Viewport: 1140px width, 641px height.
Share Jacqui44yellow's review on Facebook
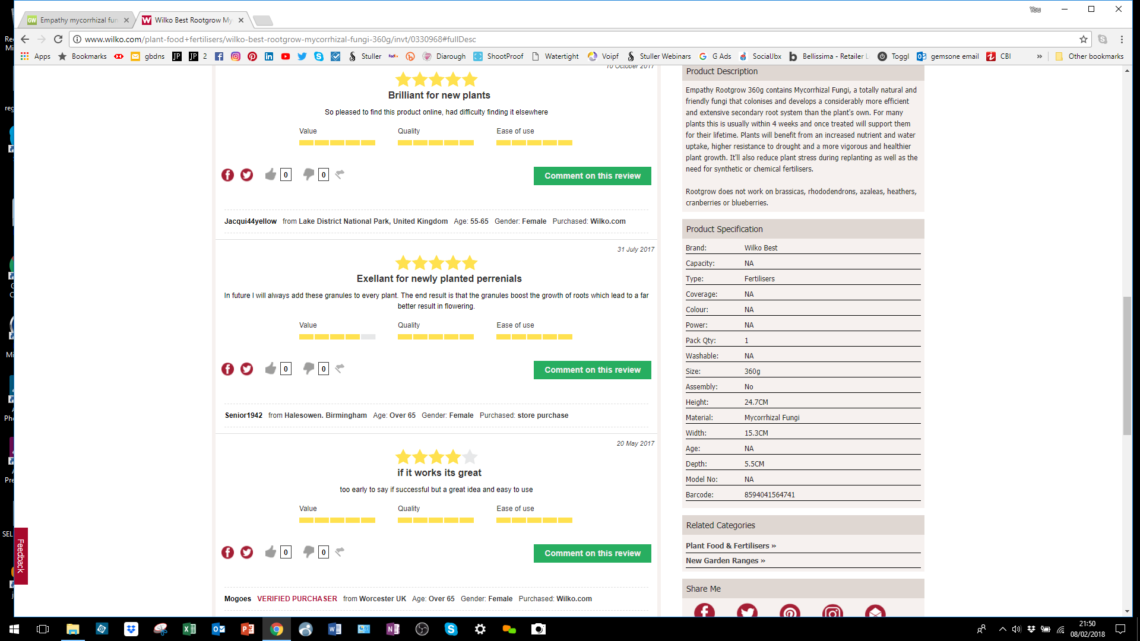[x=227, y=175]
